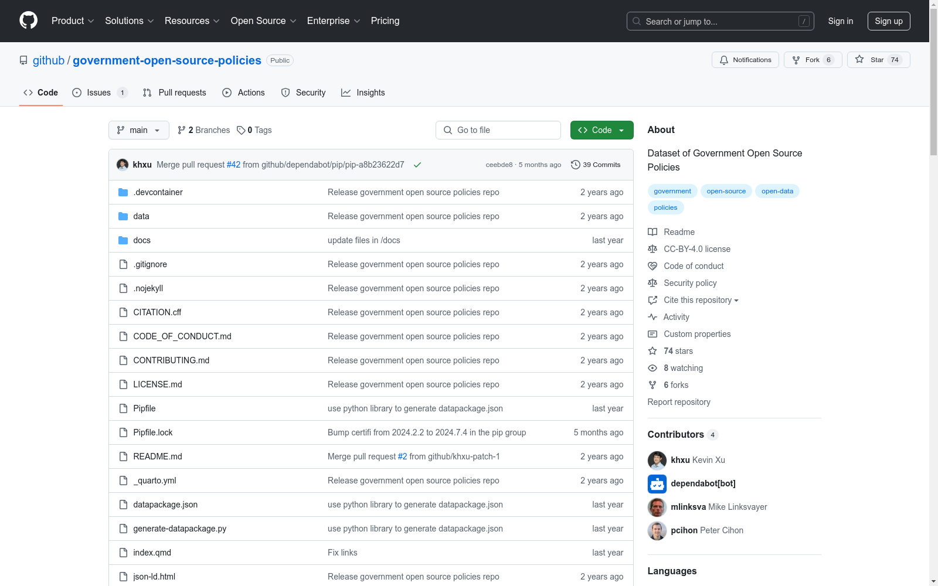Open the README.md file
This screenshot has height=586, width=938.
tap(158, 456)
